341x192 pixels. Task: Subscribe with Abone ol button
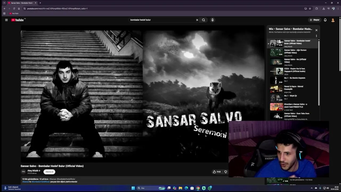click(x=49, y=172)
